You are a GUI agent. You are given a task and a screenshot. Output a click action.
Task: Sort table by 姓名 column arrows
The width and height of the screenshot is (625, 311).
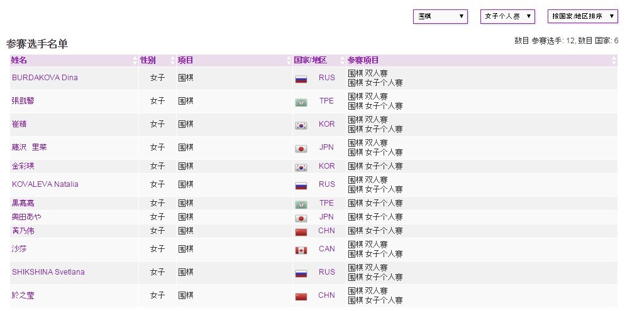[135, 61]
